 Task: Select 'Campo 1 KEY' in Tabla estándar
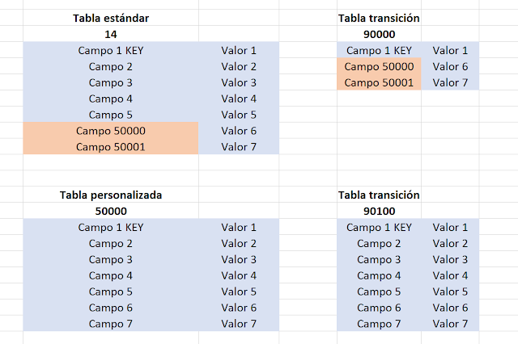(x=111, y=50)
